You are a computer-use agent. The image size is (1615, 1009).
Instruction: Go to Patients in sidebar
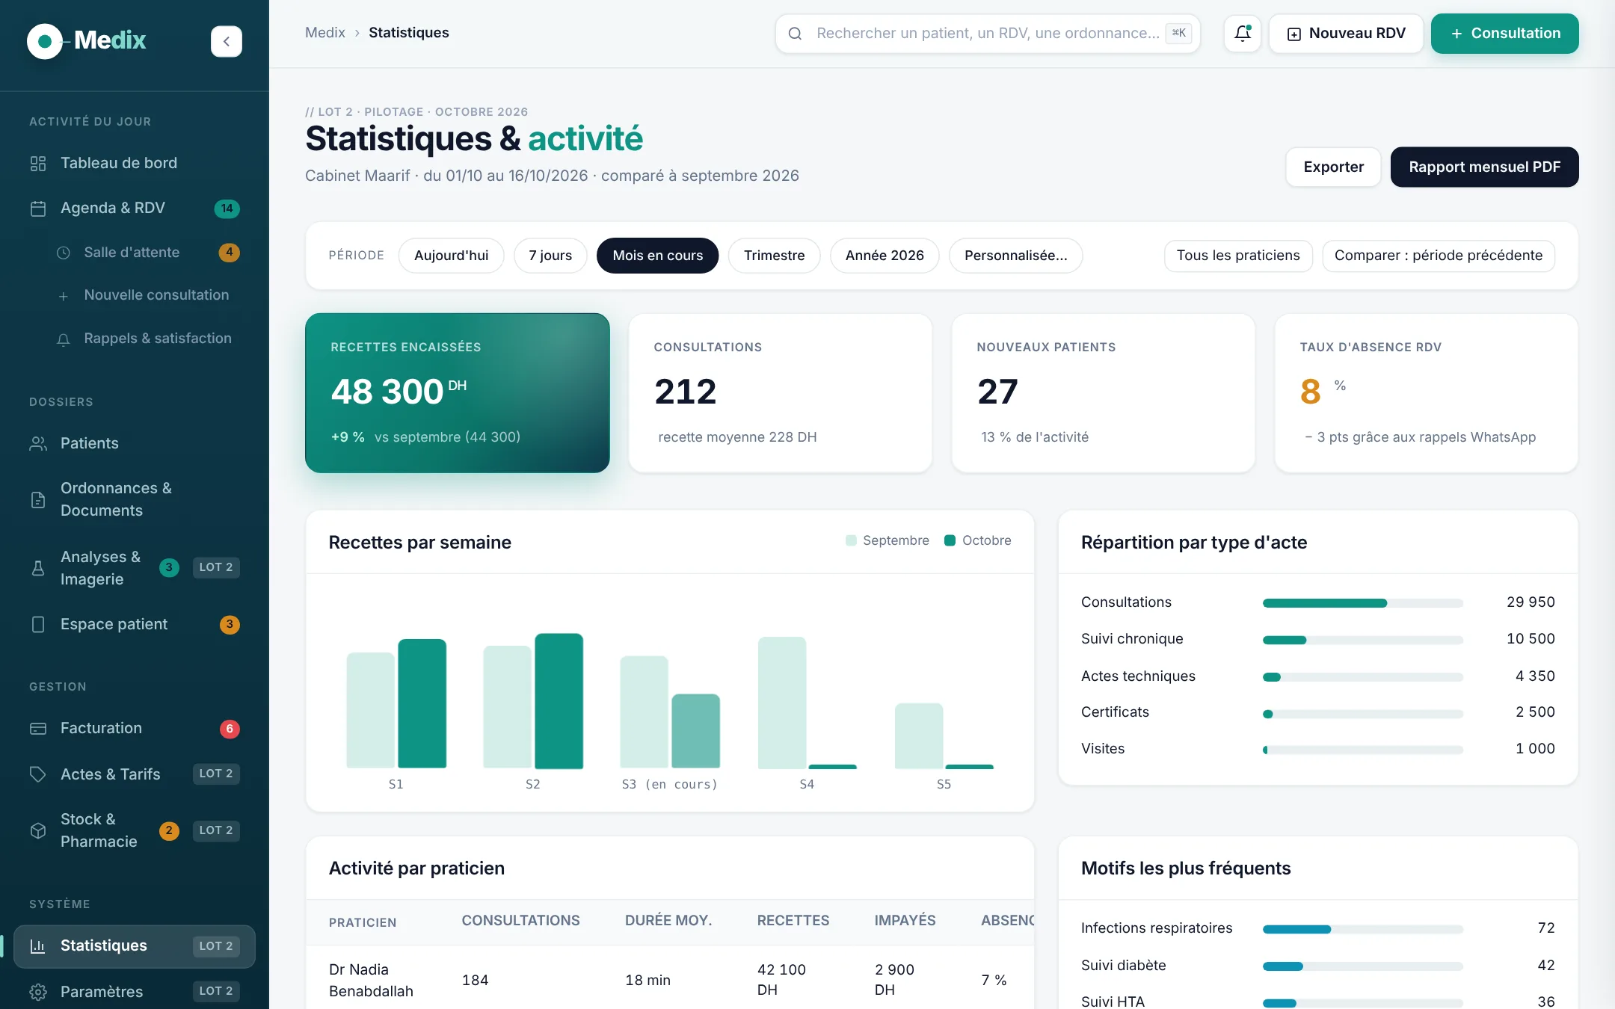(135, 444)
